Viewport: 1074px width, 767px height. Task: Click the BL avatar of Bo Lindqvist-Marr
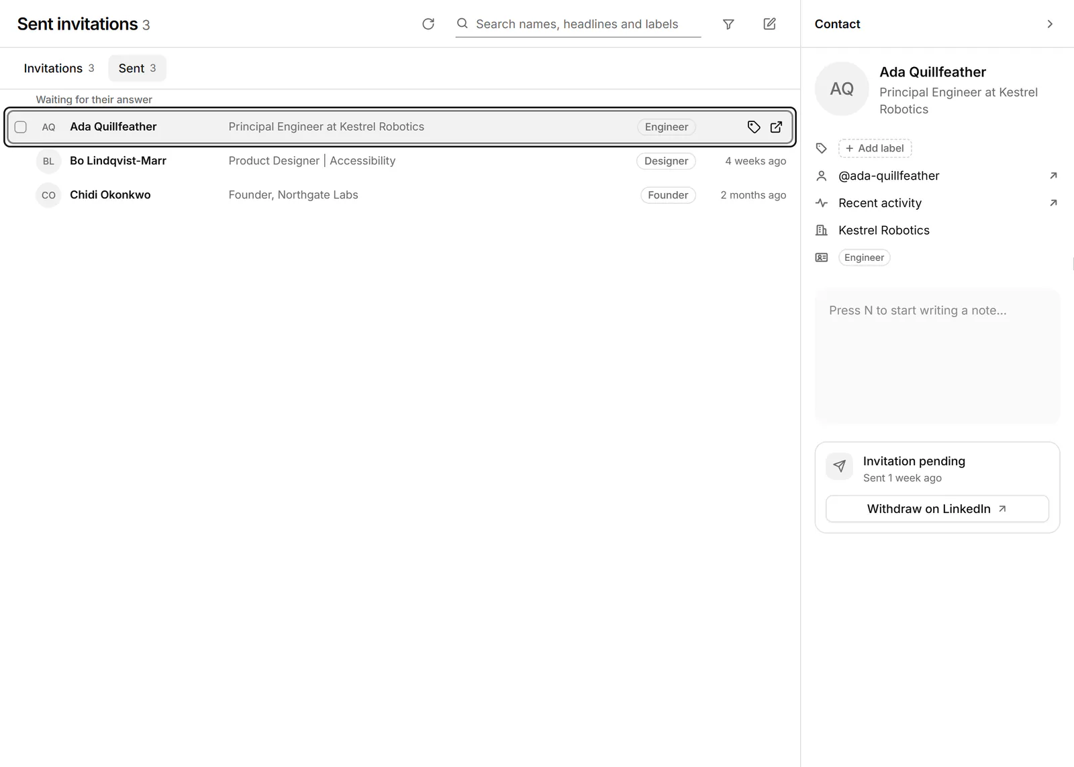pyautogui.click(x=48, y=161)
